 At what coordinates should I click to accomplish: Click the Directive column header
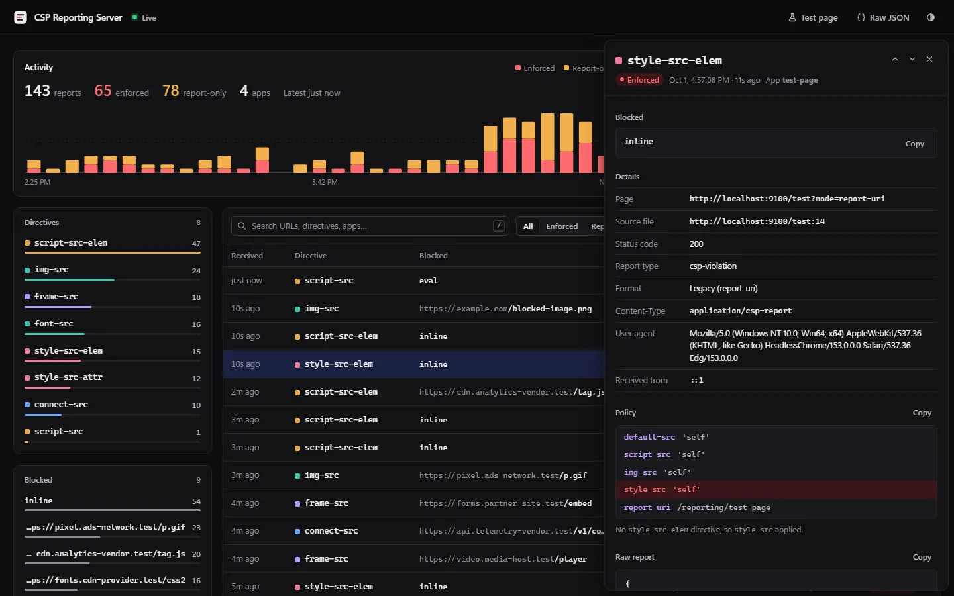311,256
